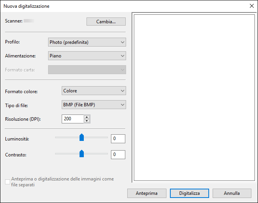This screenshot has width=258, height=203.
Task: Open the Tipo di file dropdown
Action: pos(94,105)
